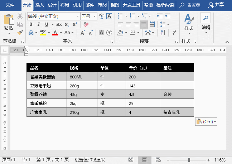Click the ruler tab selector L
Screen dimensions: 232x164
5,51
